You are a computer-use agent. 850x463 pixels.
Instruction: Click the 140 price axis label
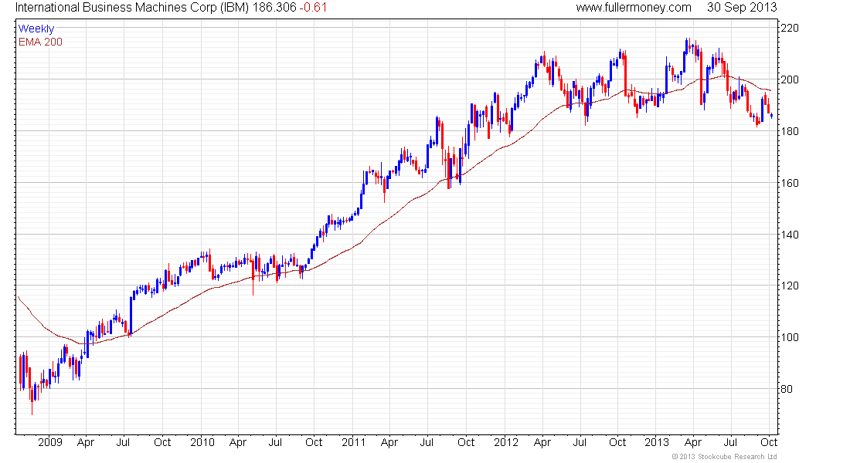point(789,235)
